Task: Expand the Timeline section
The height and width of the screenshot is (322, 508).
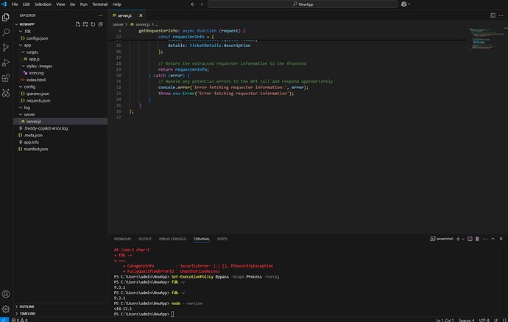Action: click(60, 314)
